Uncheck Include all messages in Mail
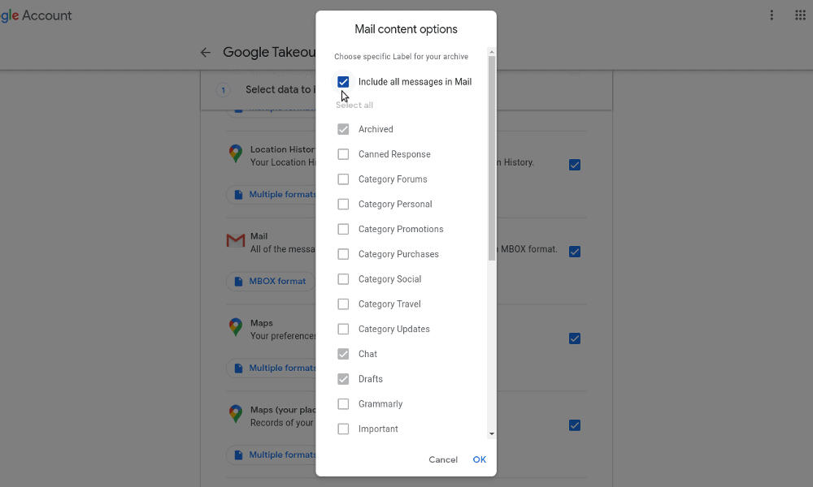This screenshot has width=813, height=487. [x=343, y=82]
